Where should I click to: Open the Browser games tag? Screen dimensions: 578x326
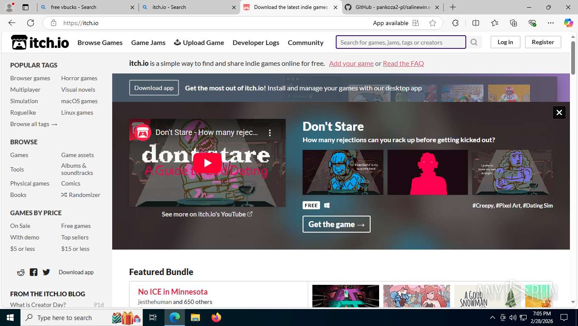pos(30,78)
